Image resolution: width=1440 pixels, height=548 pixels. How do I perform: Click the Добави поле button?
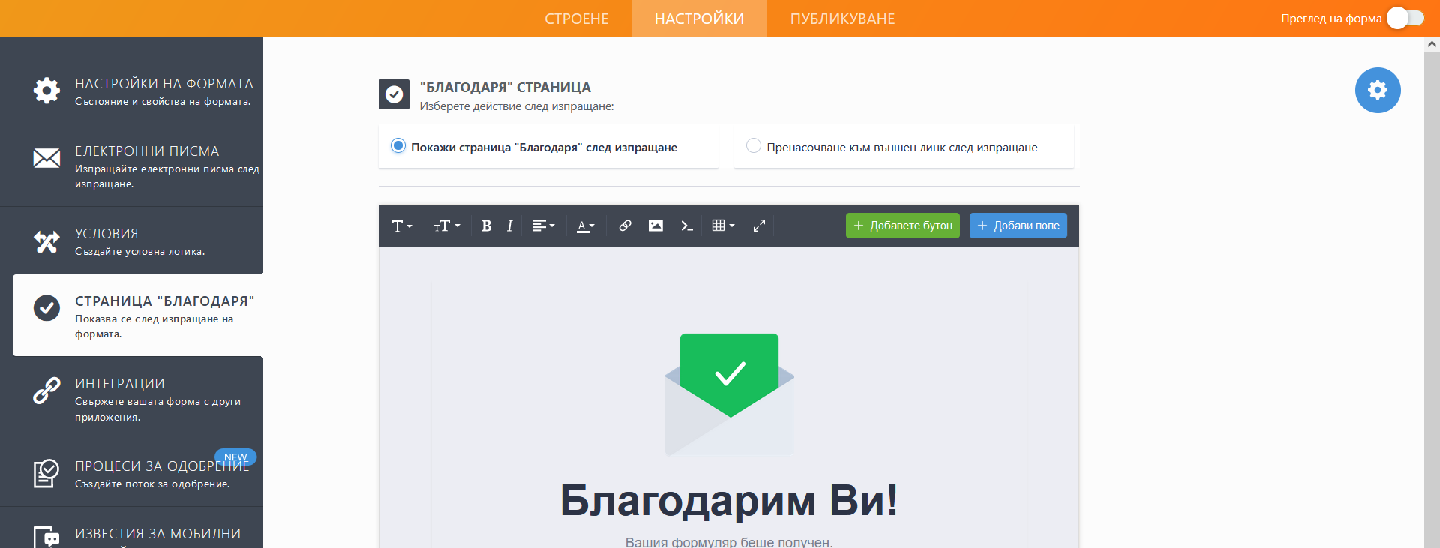coord(1018,226)
